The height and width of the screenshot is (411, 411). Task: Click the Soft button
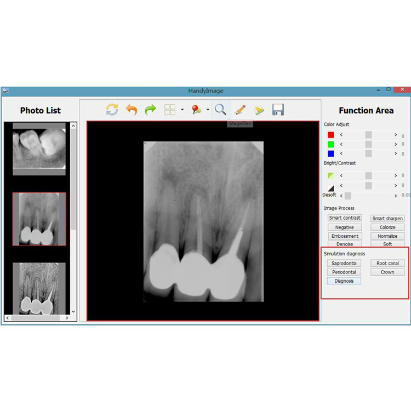[387, 244]
